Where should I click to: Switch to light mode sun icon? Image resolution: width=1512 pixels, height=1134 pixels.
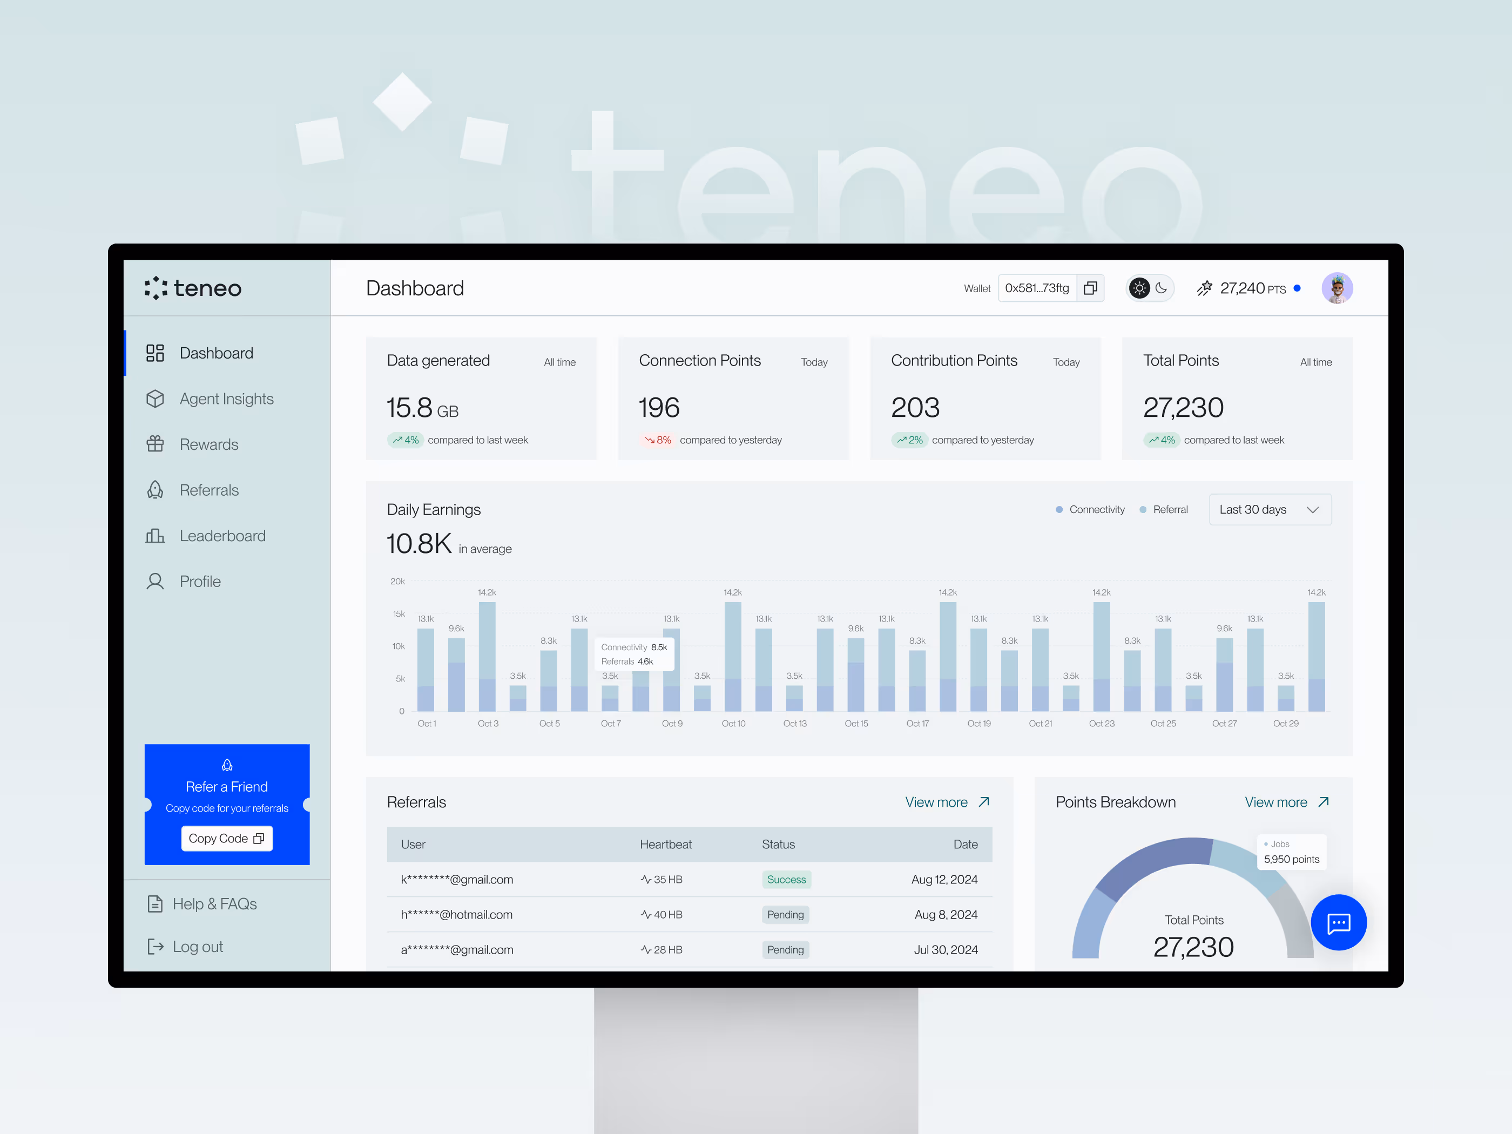1139,288
